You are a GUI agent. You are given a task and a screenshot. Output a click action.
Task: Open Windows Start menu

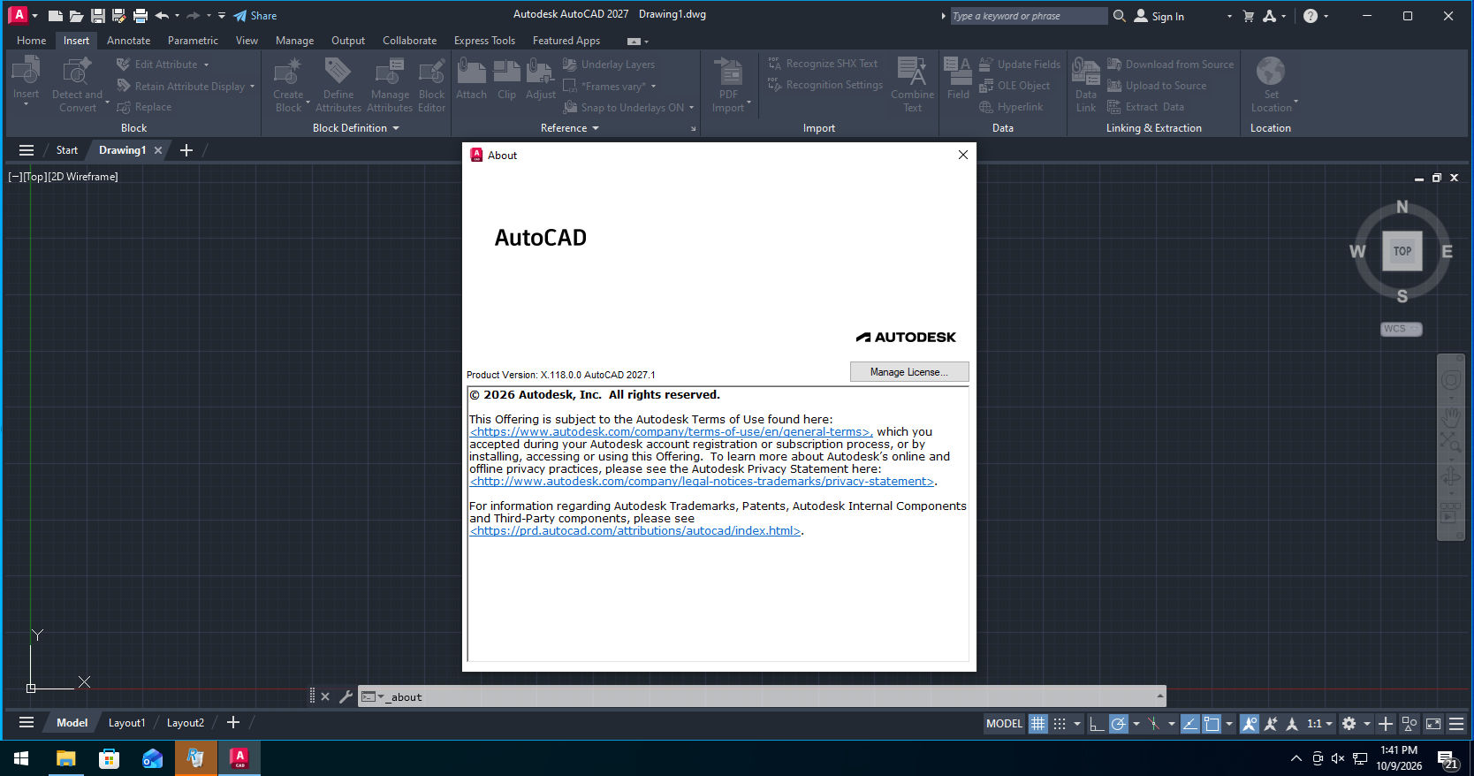pyautogui.click(x=21, y=758)
